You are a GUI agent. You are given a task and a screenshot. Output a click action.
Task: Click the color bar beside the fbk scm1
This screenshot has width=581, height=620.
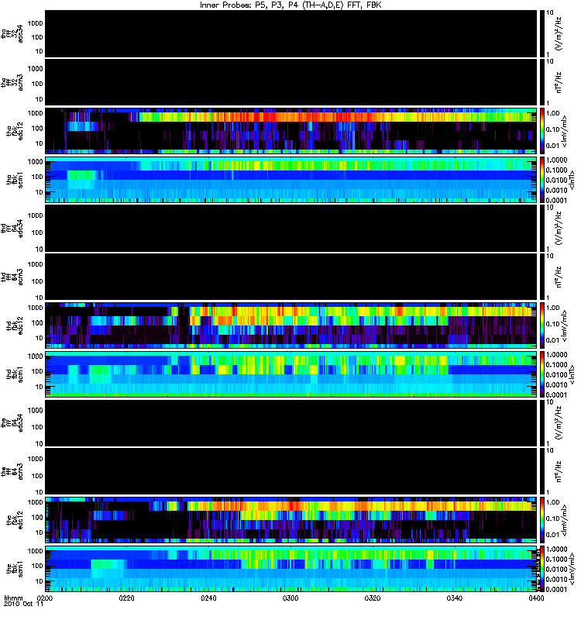click(542, 569)
